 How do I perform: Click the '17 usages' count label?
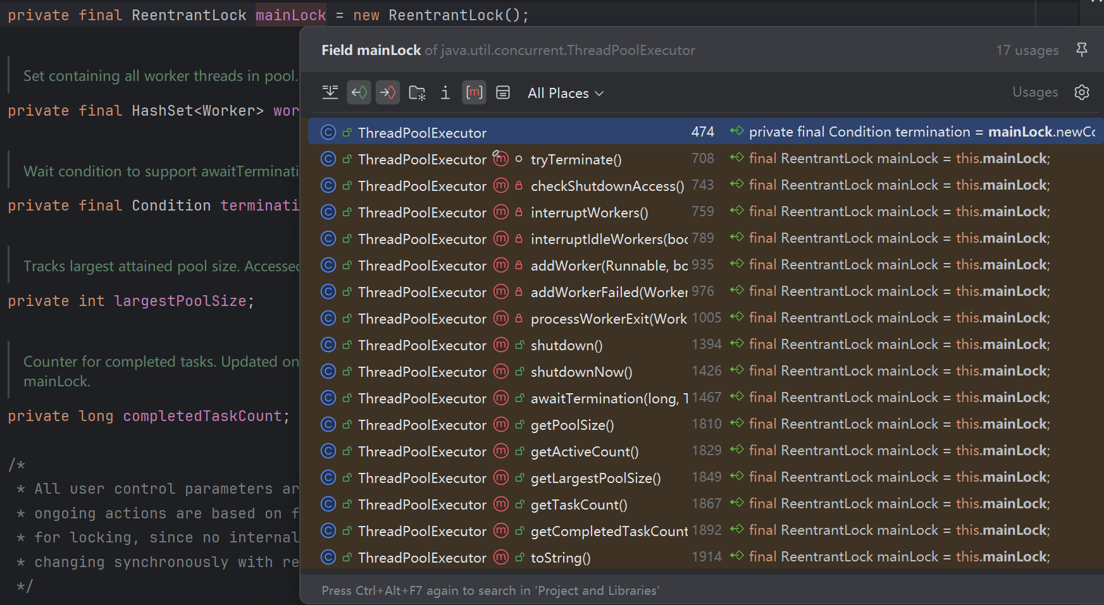[x=1027, y=50]
